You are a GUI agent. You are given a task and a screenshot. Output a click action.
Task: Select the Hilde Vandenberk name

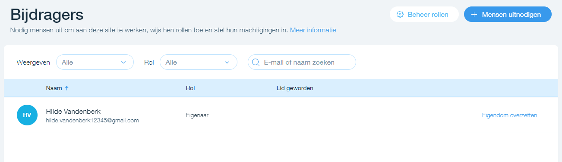point(73,111)
